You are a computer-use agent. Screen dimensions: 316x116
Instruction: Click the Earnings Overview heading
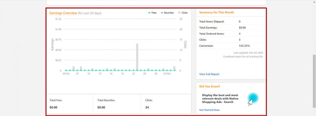63,13
